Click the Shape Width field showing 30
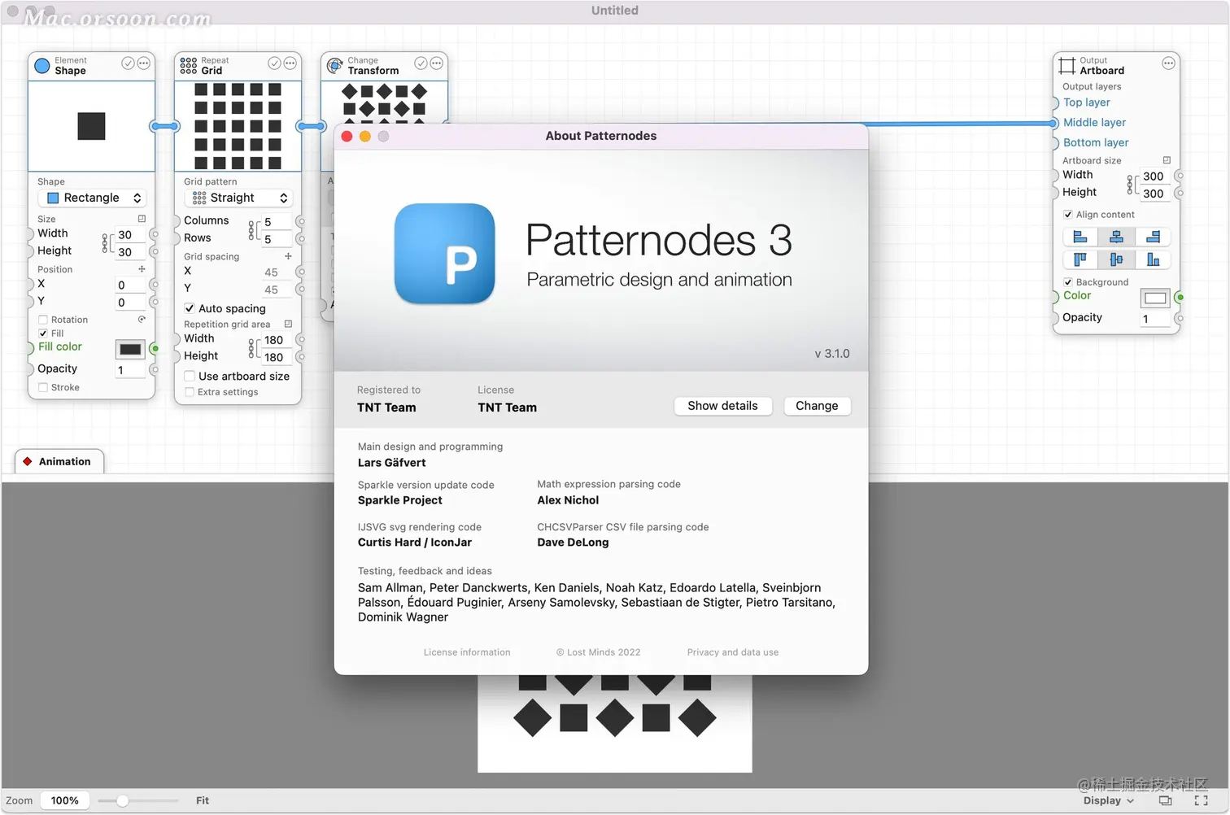1230x815 pixels. [x=129, y=235]
